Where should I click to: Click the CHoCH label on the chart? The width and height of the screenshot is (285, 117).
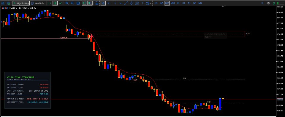tap(64, 38)
